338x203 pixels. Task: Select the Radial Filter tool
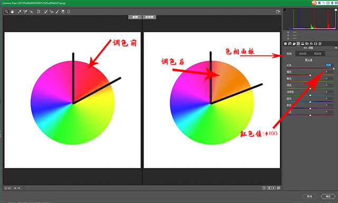click(69, 12)
